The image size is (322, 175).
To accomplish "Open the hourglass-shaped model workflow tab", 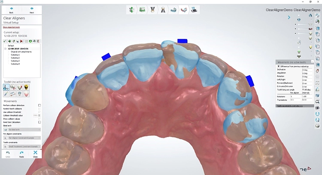I will [x=152, y=9].
